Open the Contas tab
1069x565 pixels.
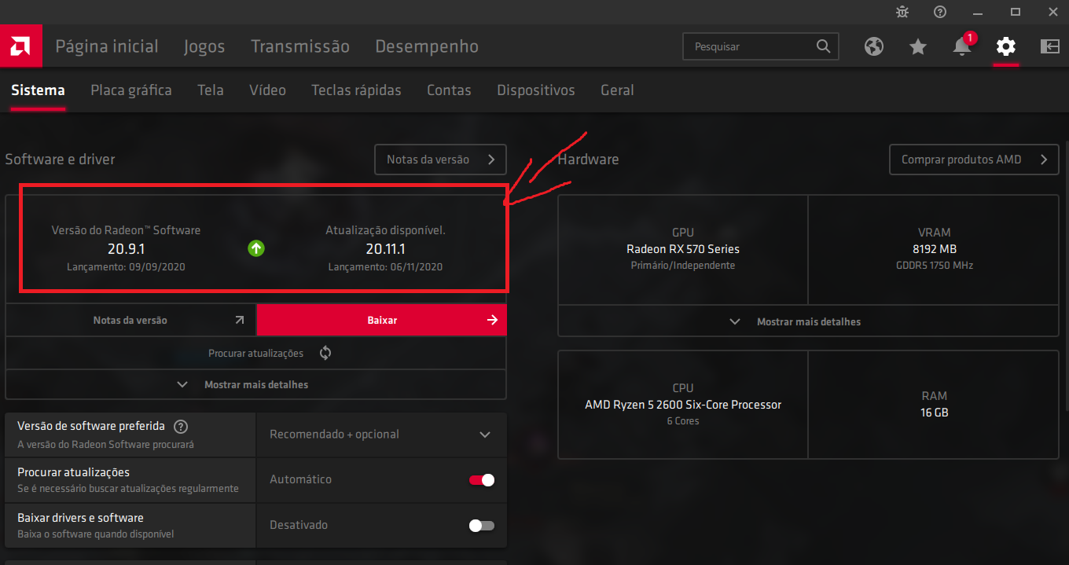pyautogui.click(x=449, y=90)
